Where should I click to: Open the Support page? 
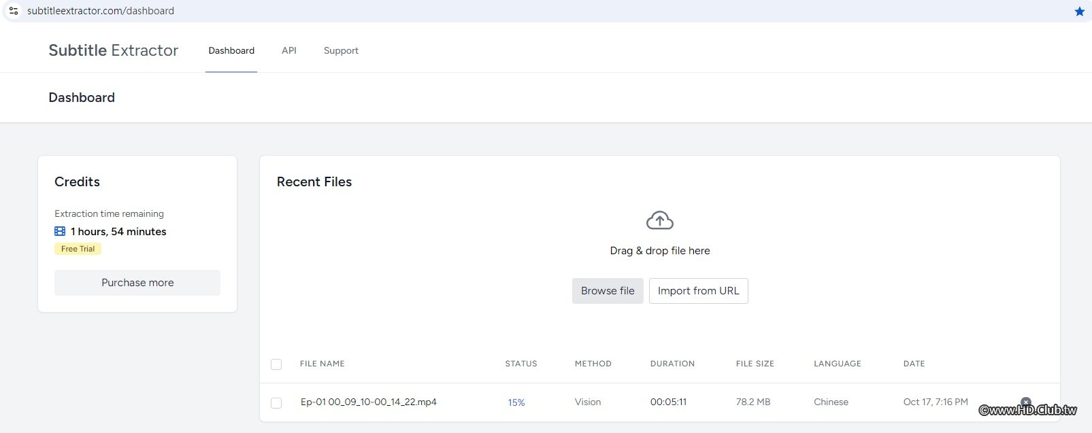point(341,50)
